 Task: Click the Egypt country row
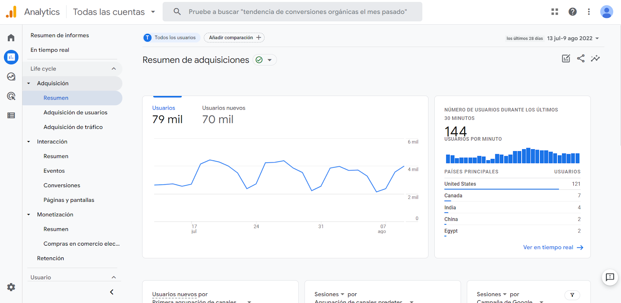512,231
